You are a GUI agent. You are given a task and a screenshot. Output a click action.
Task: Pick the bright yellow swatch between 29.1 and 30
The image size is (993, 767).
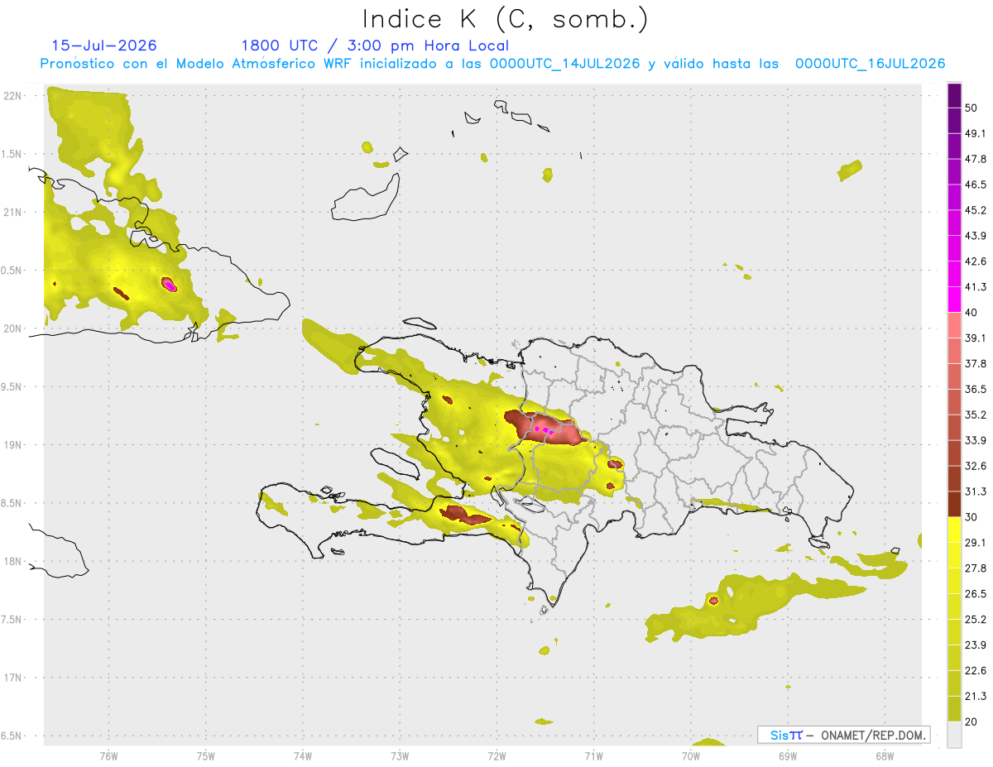[x=954, y=530]
